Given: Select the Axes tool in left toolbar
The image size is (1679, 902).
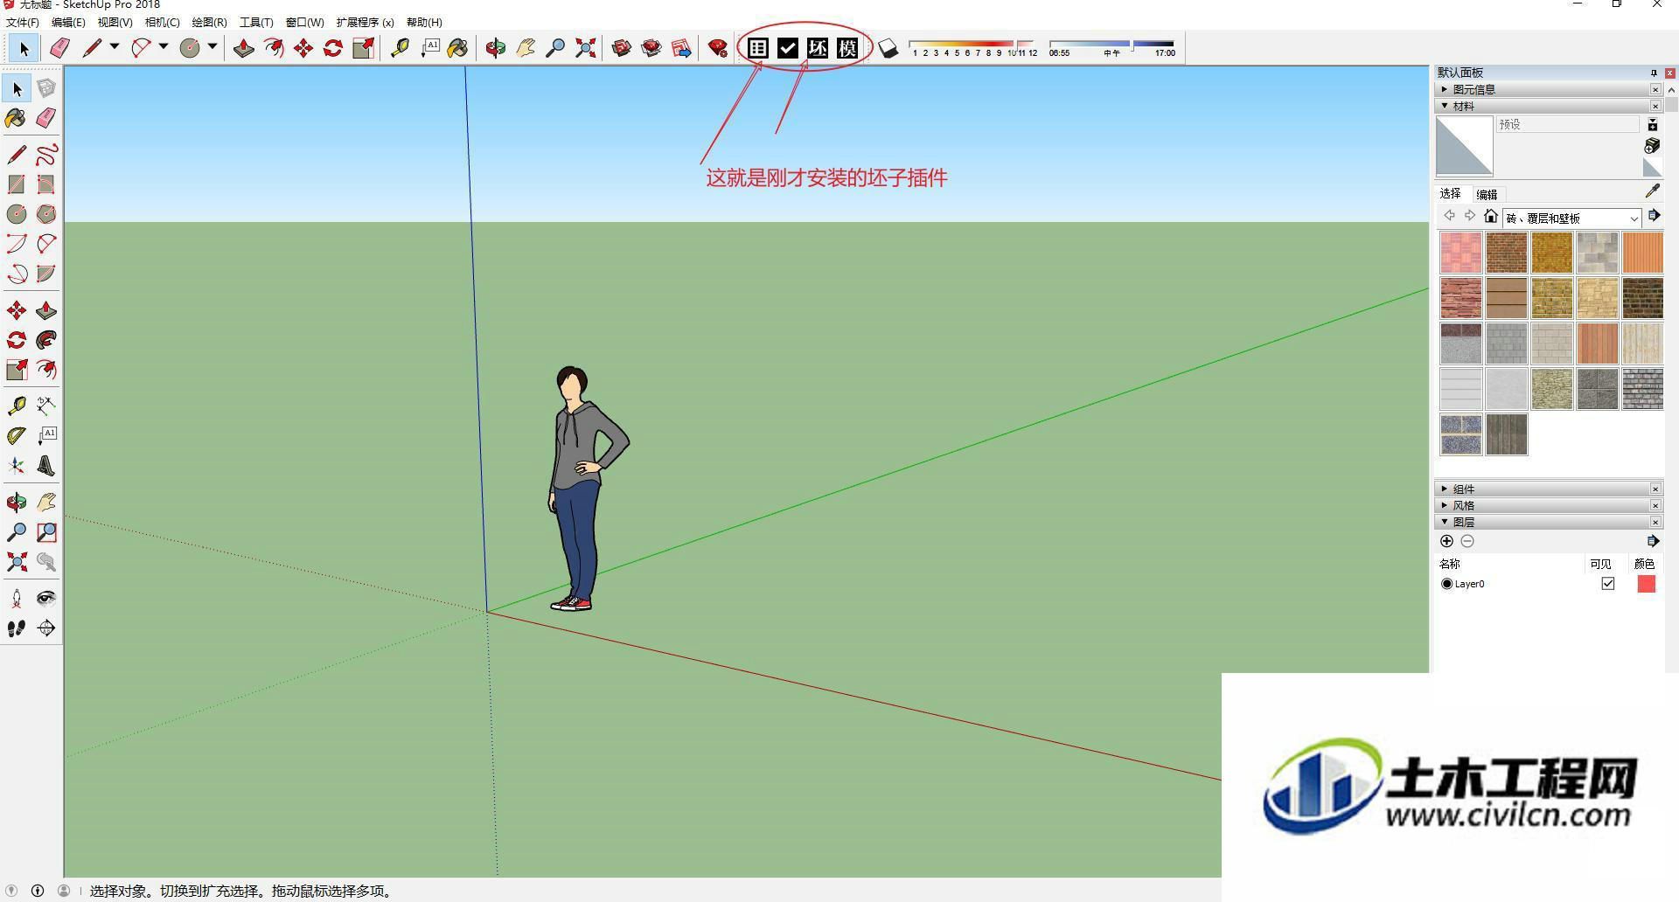Looking at the screenshot, I should point(17,466).
